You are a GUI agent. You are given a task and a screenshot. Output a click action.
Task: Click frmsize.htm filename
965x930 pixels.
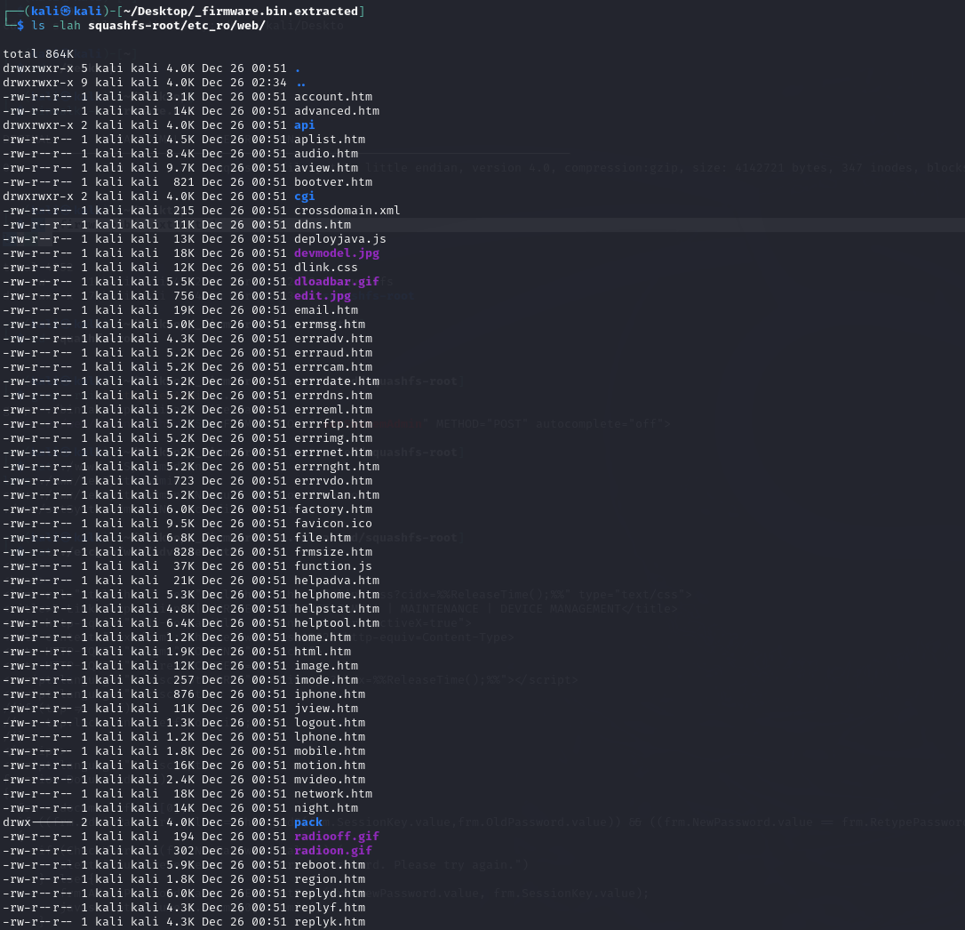(x=333, y=552)
